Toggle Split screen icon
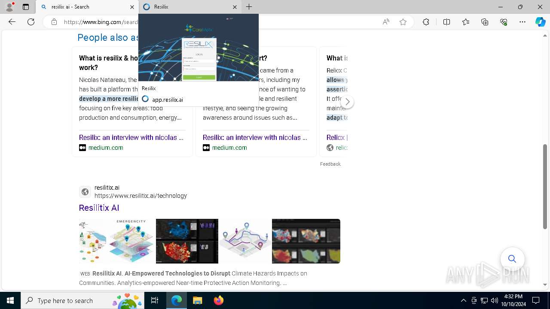This screenshot has width=550, height=309. click(446, 22)
